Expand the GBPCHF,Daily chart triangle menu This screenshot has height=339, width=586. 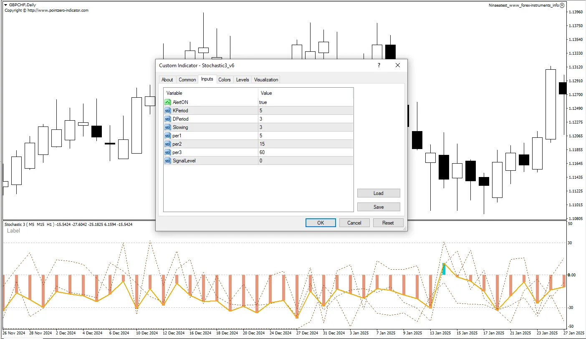6,5
